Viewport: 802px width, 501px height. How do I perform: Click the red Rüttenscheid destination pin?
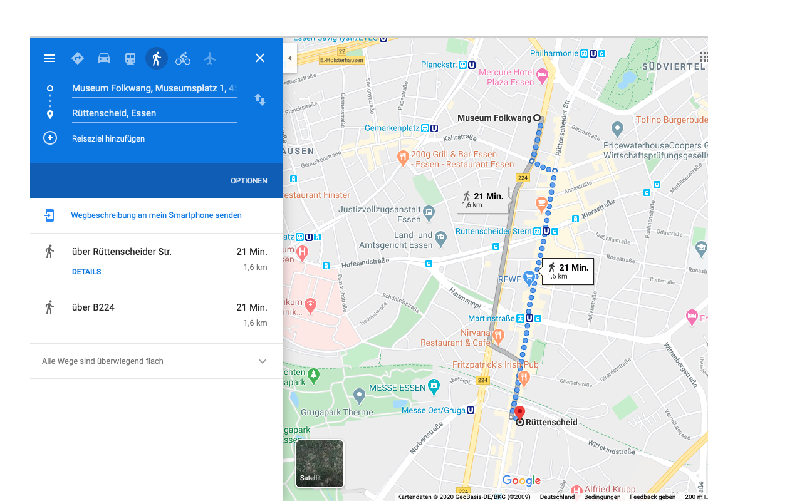(519, 413)
